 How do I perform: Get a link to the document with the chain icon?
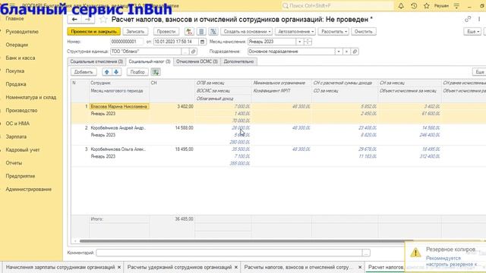[x=468, y=19]
